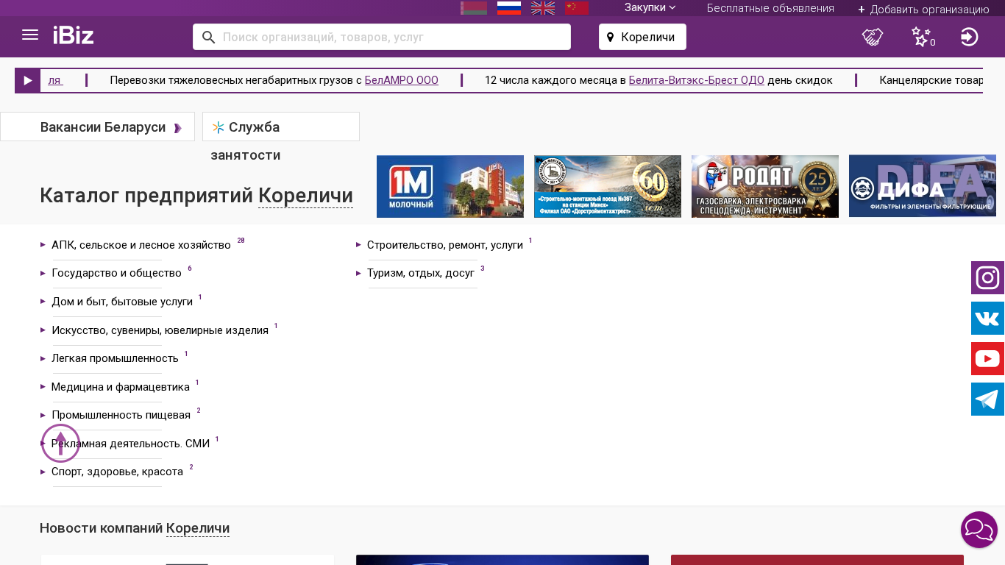Switch language to Russian flag

click(509, 8)
